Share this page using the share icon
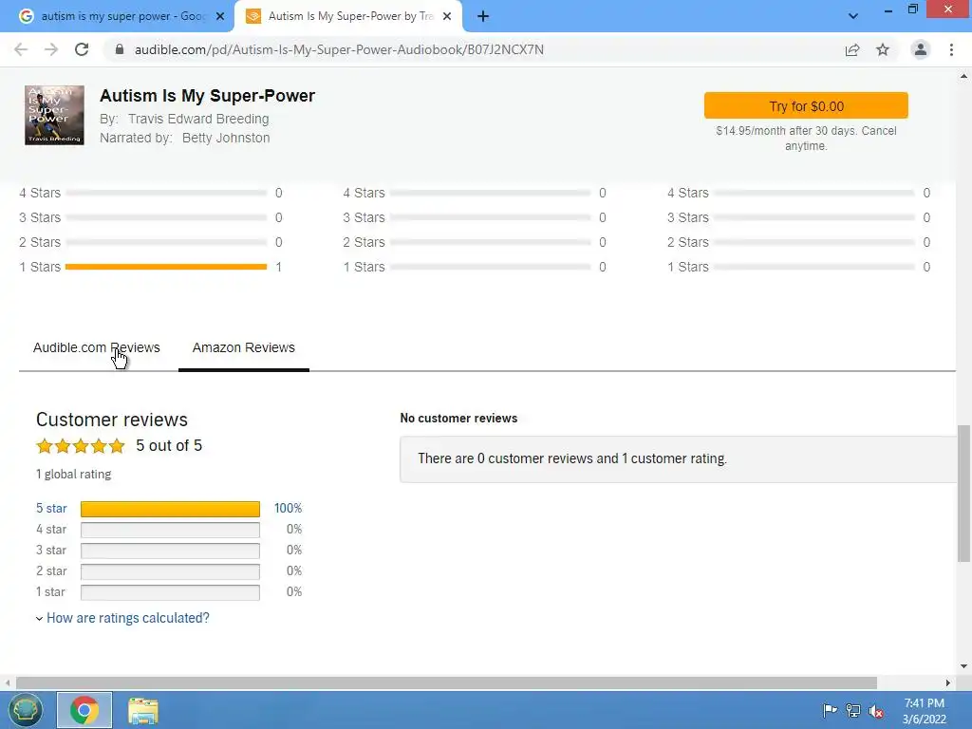972x729 pixels. [852, 49]
